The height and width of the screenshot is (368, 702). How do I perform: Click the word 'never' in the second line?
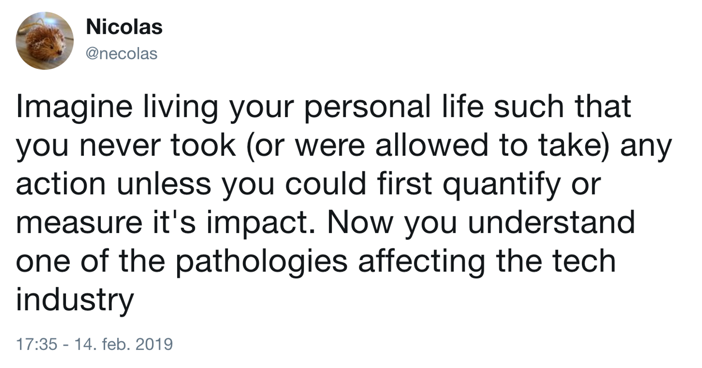pos(119,145)
